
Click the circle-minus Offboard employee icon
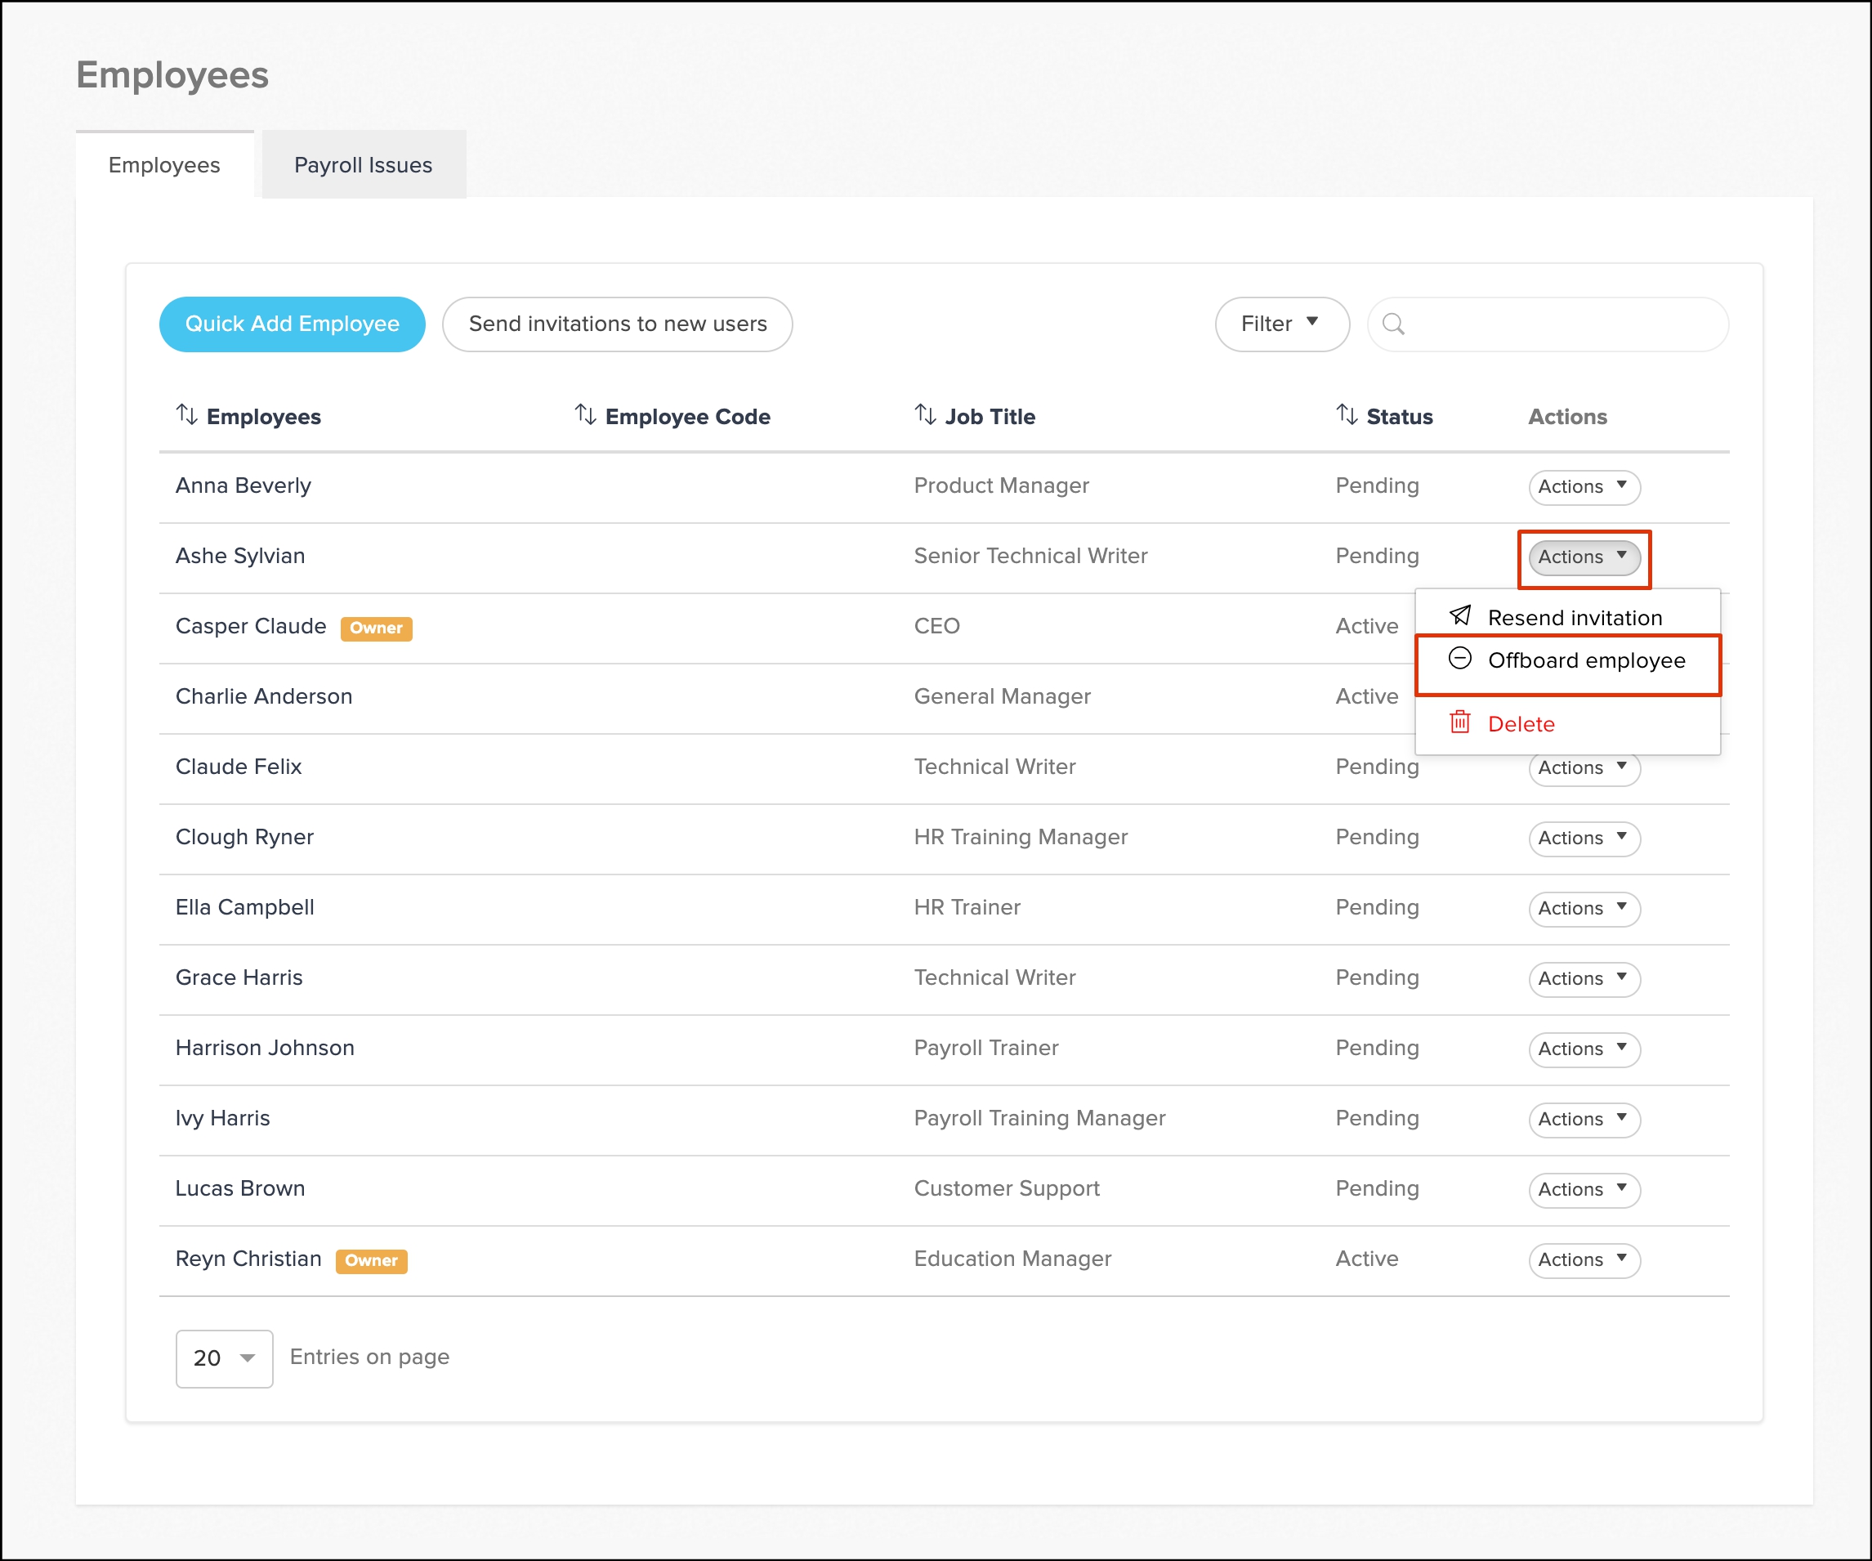(1460, 659)
